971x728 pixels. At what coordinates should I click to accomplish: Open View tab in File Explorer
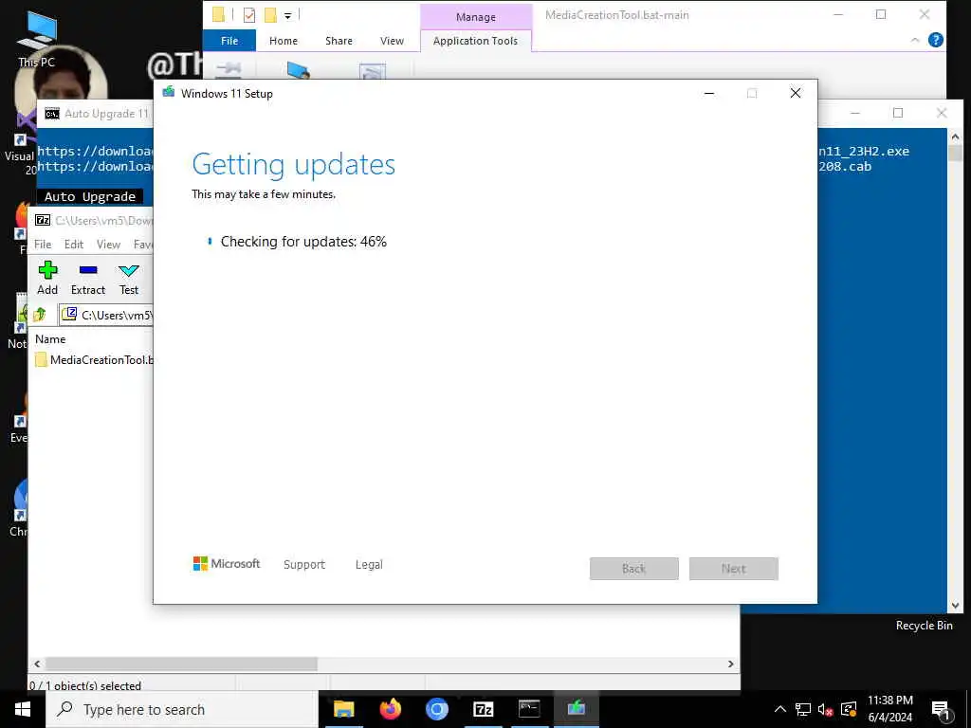(392, 41)
